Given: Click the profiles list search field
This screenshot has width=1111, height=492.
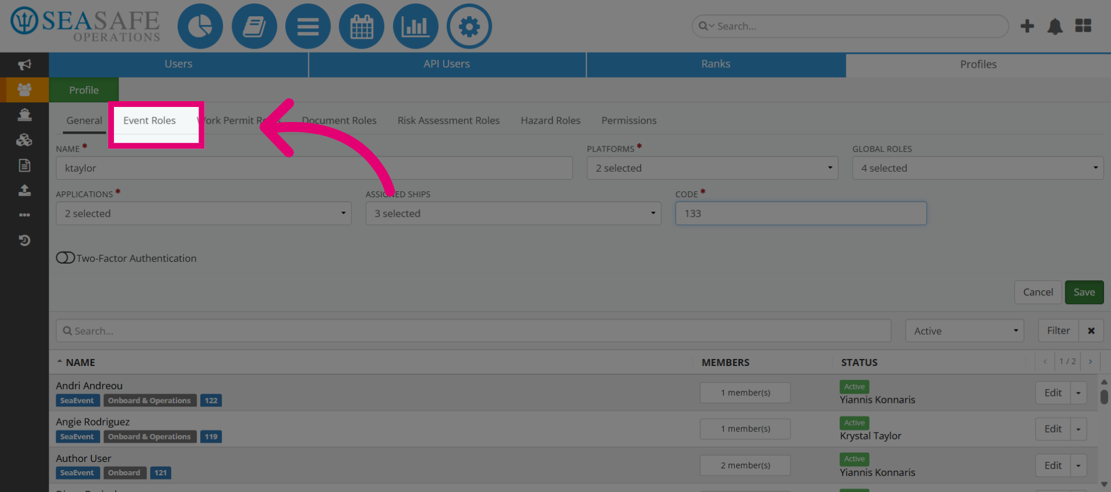Looking at the screenshot, I should click(473, 331).
